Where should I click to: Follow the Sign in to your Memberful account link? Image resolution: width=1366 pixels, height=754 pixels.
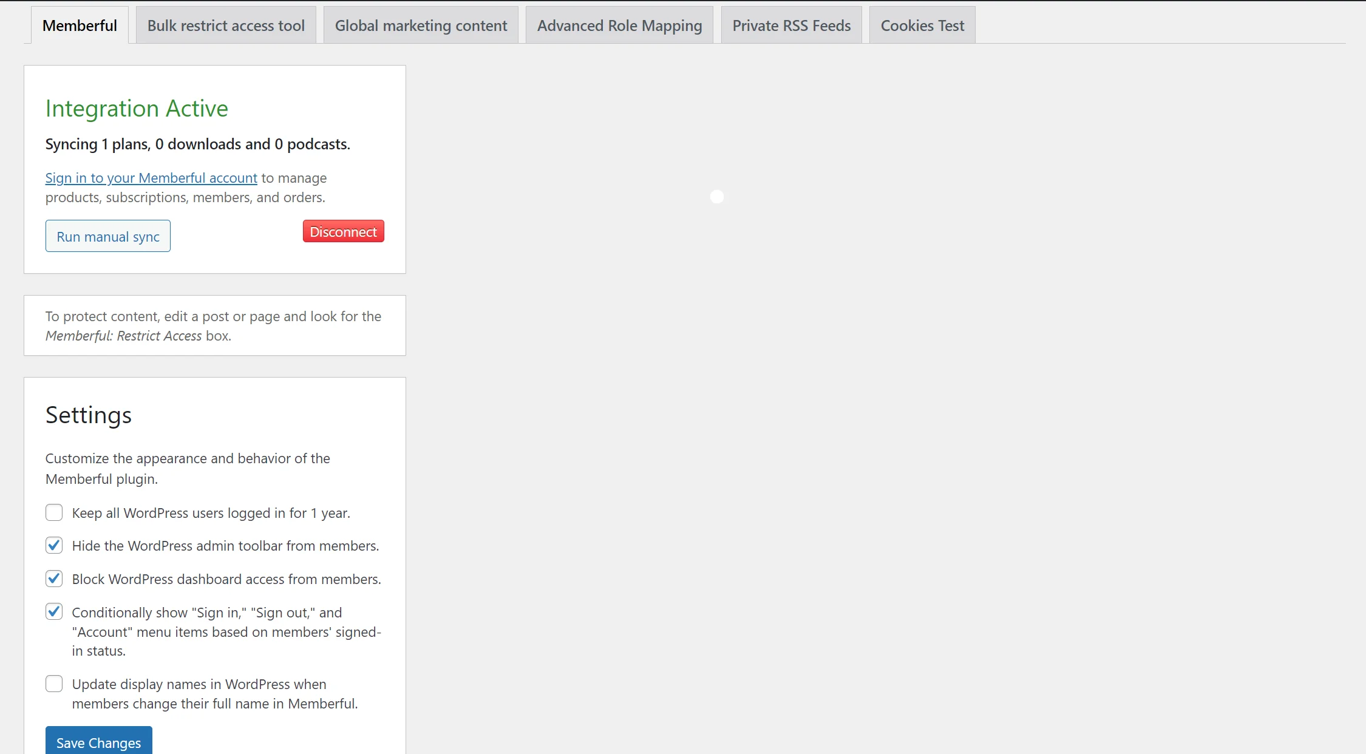pyautogui.click(x=151, y=178)
